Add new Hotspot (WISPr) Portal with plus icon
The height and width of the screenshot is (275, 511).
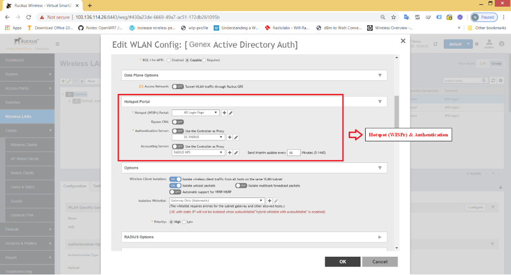(224, 113)
